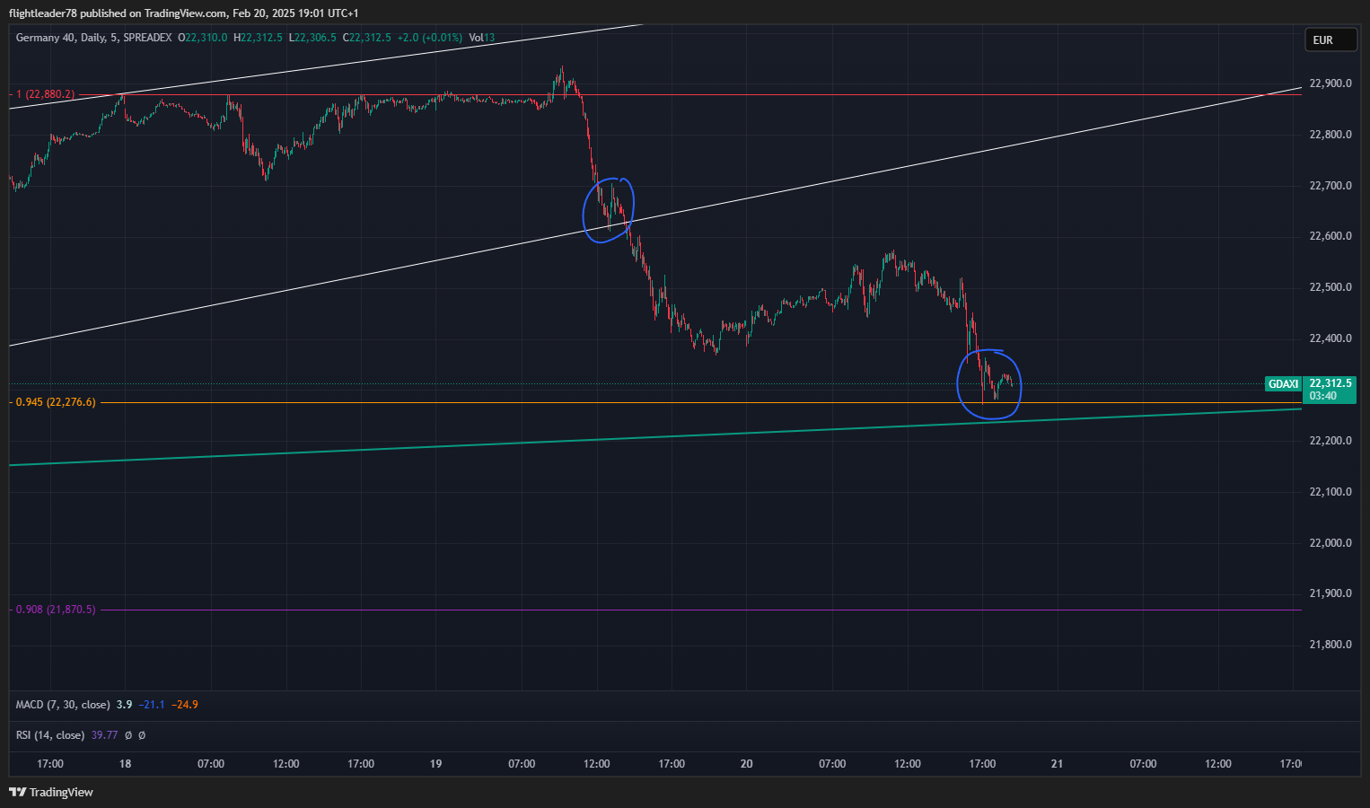The height and width of the screenshot is (808, 1370).
Task: Click the L22,306.5 low value
Action: [x=312, y=38]
